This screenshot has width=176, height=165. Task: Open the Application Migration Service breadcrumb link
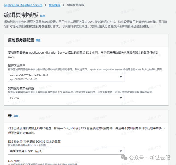tap(23, 5)
